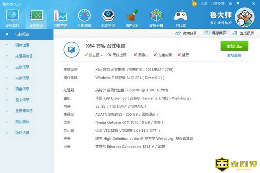This screenshot has width=260, height=173.
Task: Select 电脑概览 in the sidebar
Action: click(22, 34)
